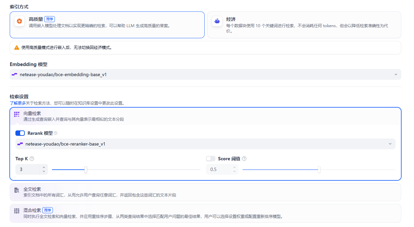Select the 高质量 indexing mode gear icon
The image size is (414, 227).
(x=19, y=21)
